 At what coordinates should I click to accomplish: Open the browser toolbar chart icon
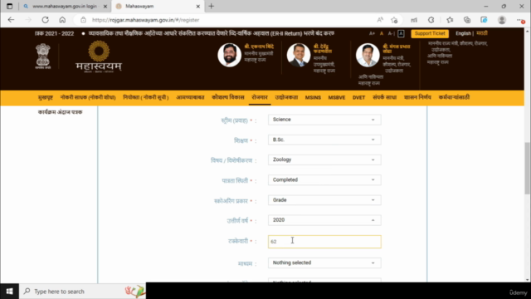point(414,20)
